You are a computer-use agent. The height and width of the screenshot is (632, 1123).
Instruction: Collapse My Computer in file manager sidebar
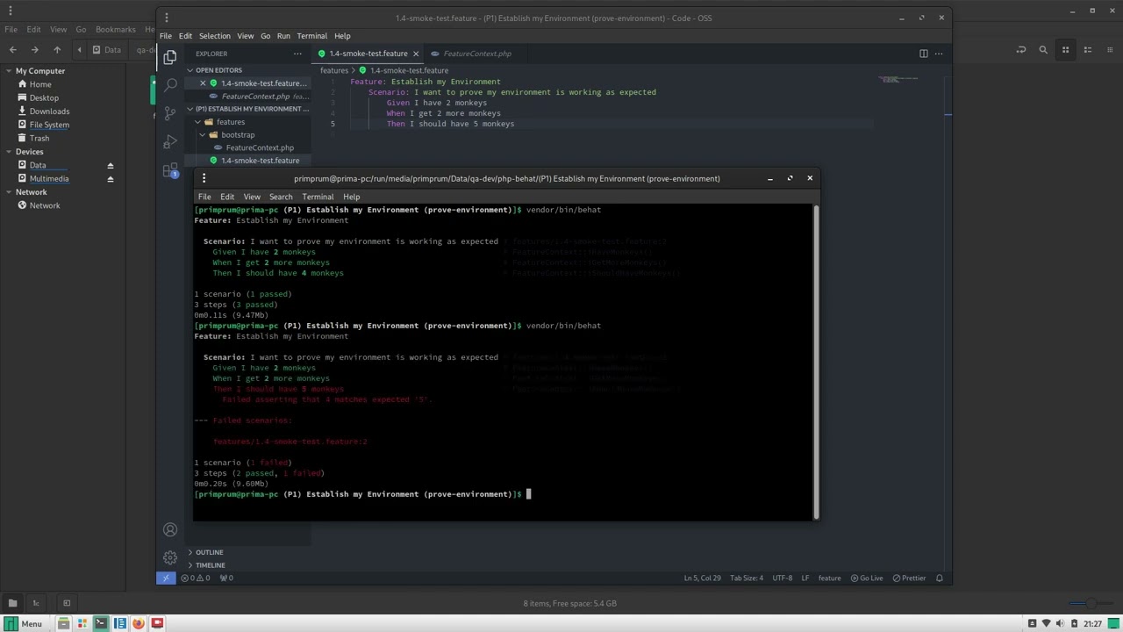(8, 71)
